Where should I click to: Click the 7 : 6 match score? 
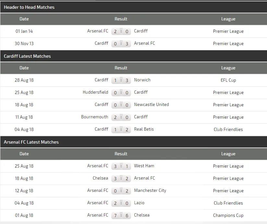click(121, 216)
